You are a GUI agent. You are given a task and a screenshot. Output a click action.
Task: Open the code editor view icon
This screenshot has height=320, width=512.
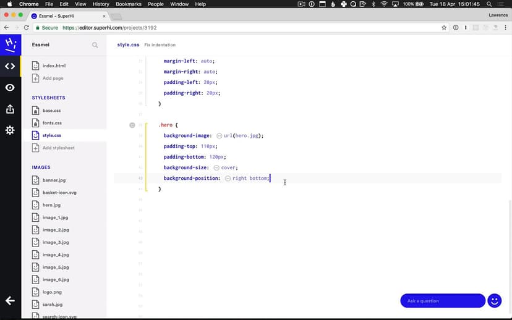point(10,66)
